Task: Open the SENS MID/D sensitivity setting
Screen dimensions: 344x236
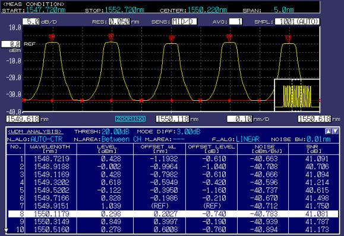Action: pos(184,21)
